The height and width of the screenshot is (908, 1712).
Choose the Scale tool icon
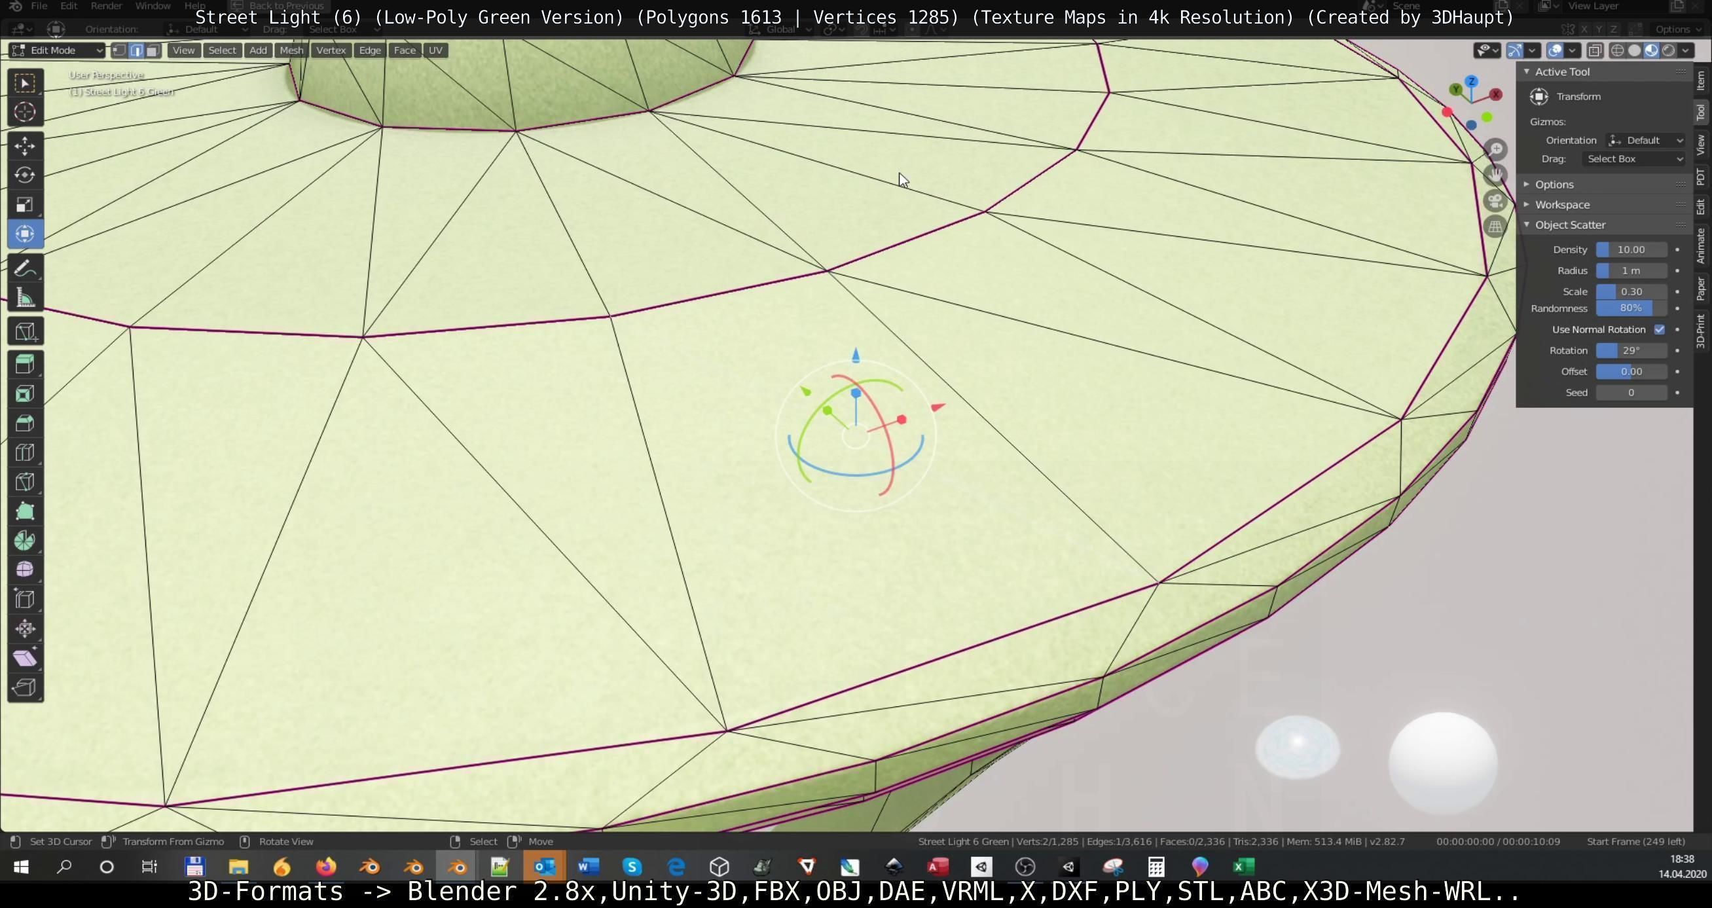[25, 204]
